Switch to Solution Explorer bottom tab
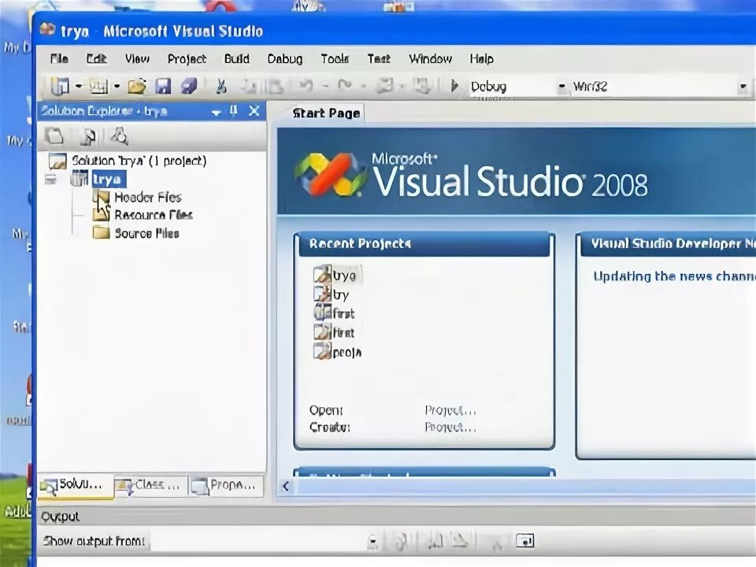The height and width of the screenshot is (567, 756). click(x=76, y=485)
